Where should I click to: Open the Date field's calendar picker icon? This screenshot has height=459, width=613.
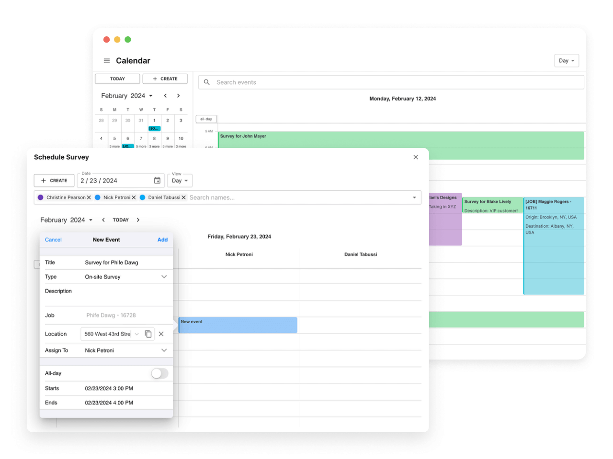point(158,180)
